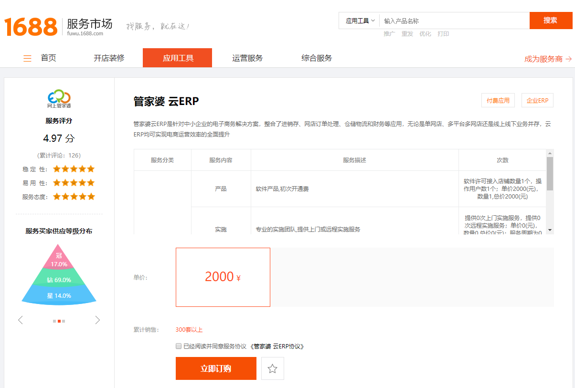Click the 推广 search suggestion
The width and height of the screenshot is (575, 388).
click(389, 34)
